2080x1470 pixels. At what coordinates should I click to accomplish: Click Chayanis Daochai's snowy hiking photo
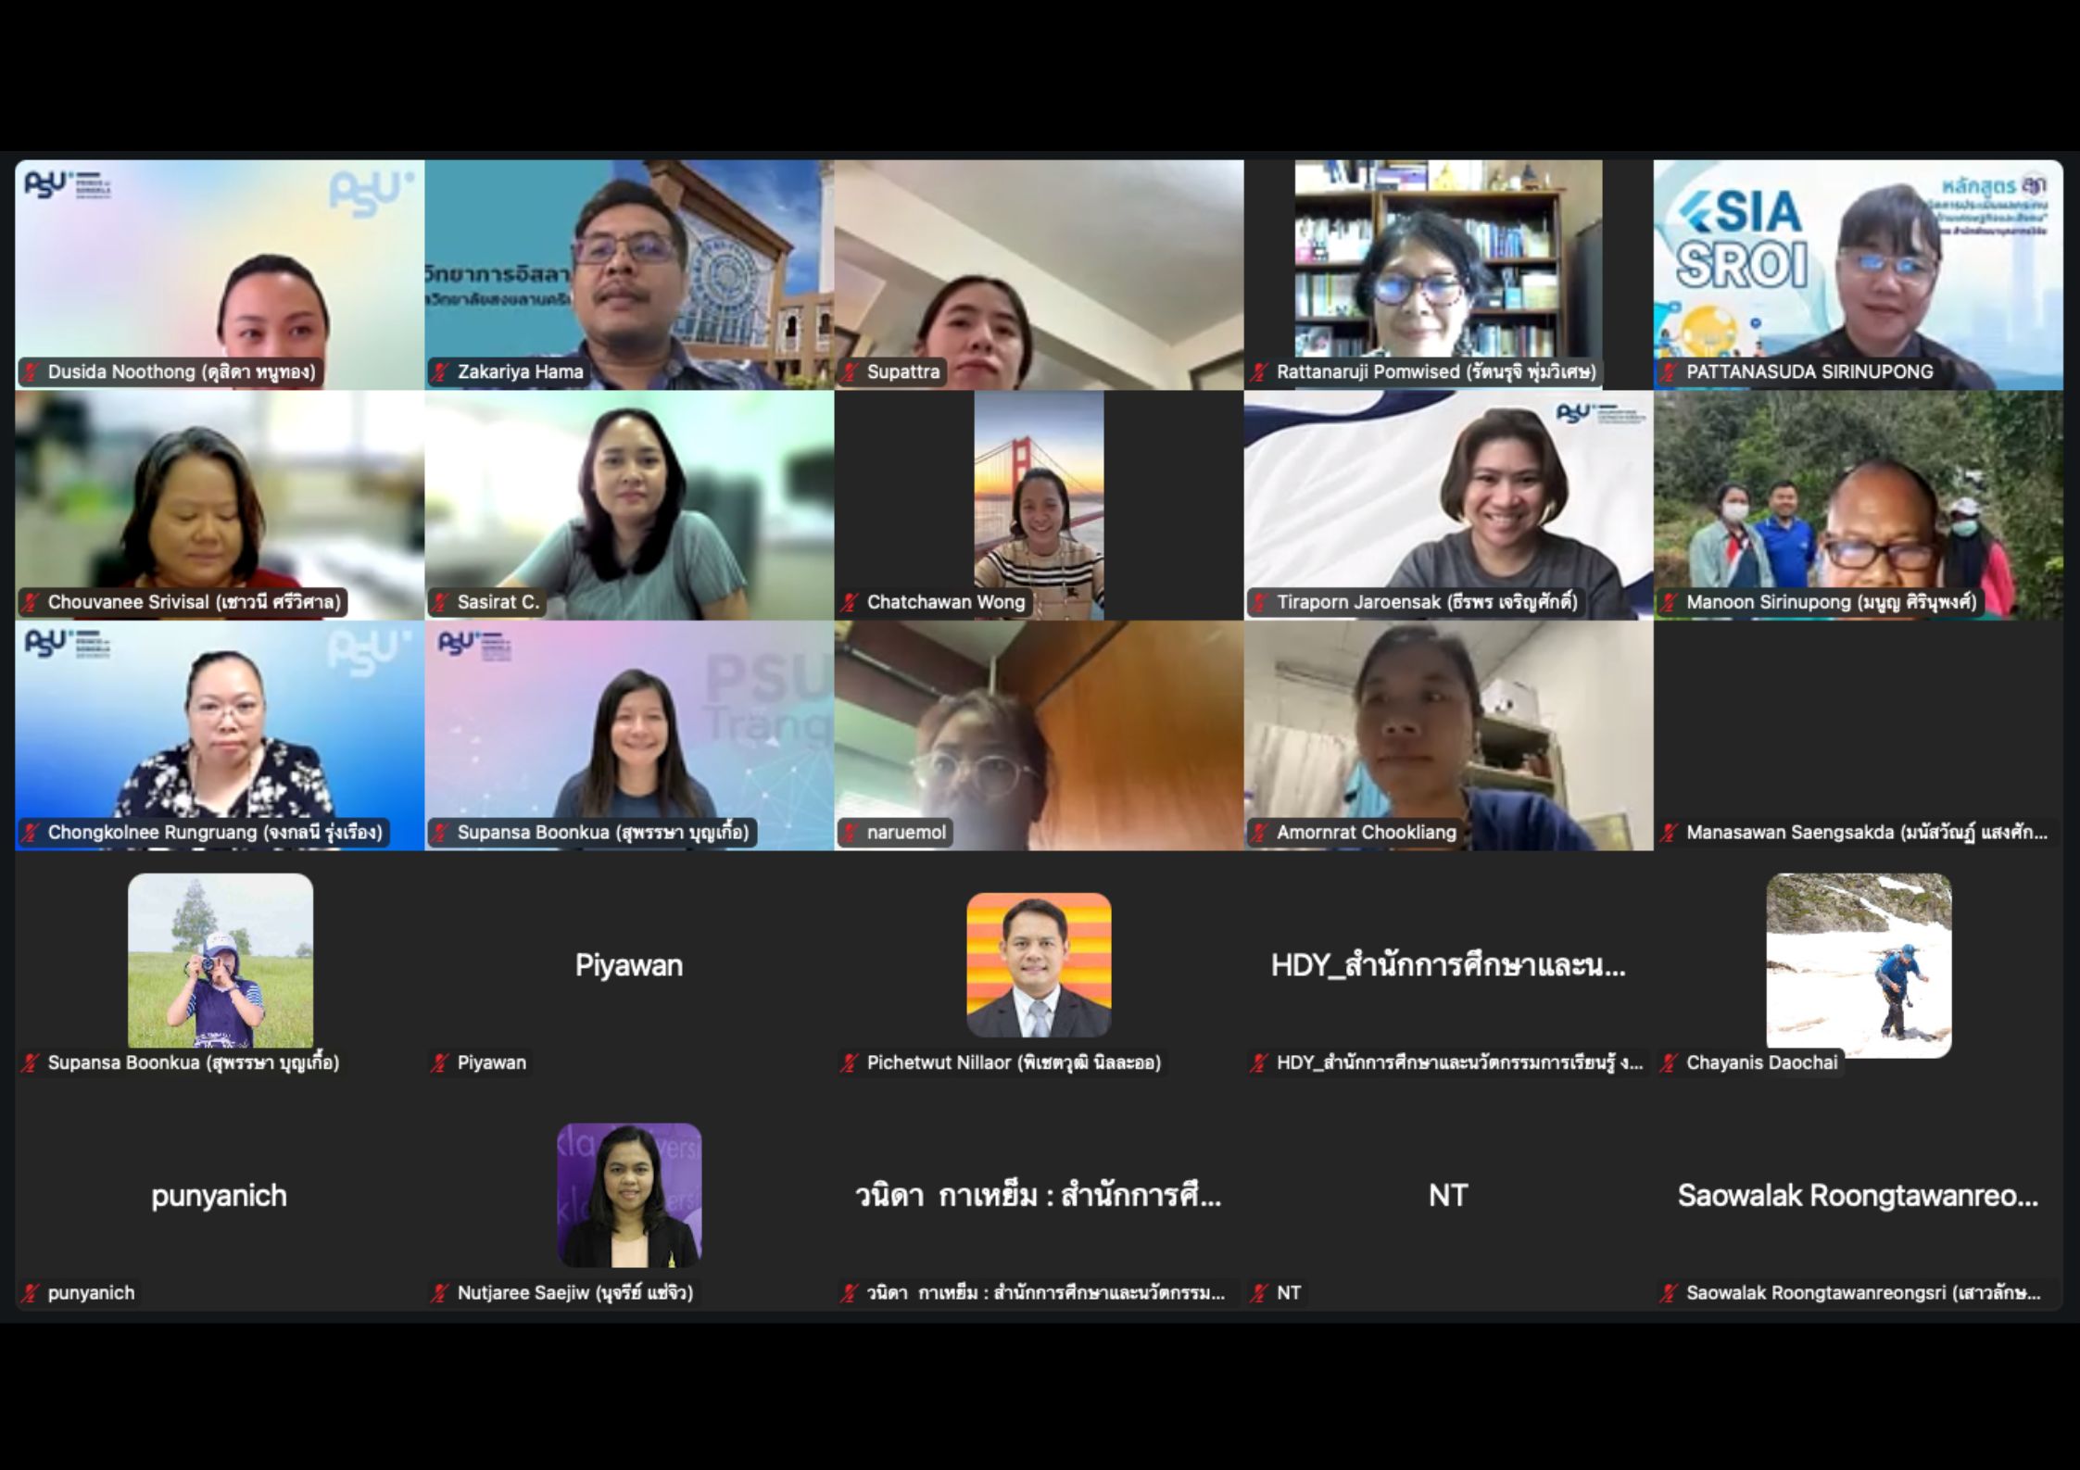click(1859, 964)
